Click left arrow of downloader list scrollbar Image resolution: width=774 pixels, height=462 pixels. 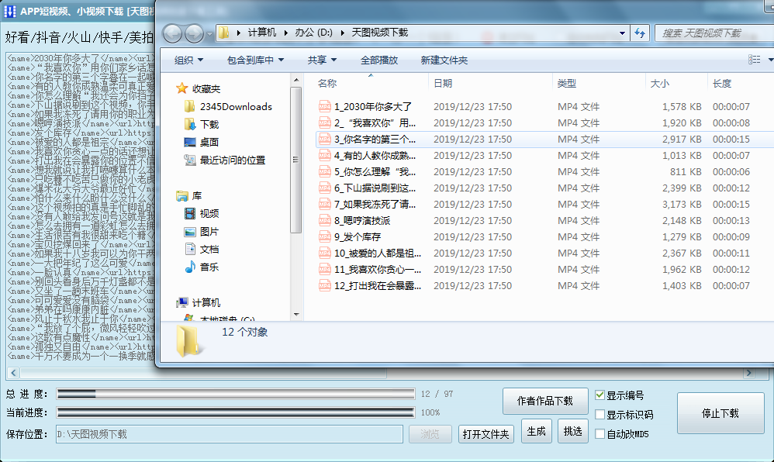tap(13, 373)
